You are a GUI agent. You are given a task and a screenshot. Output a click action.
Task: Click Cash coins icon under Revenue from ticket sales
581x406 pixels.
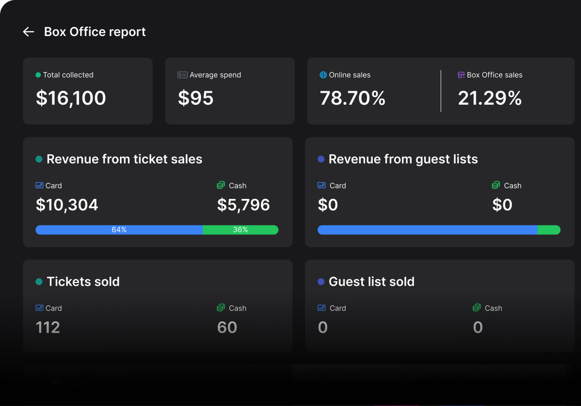point(221,185)
